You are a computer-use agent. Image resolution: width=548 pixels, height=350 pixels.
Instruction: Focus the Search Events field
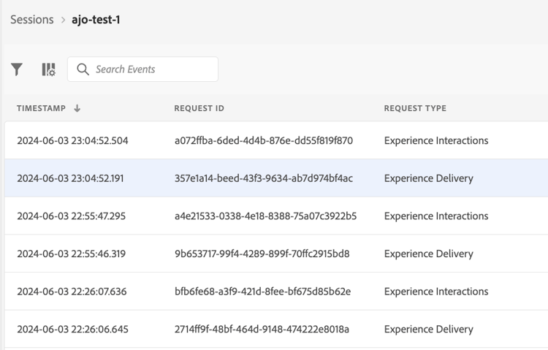pos(142,69)
